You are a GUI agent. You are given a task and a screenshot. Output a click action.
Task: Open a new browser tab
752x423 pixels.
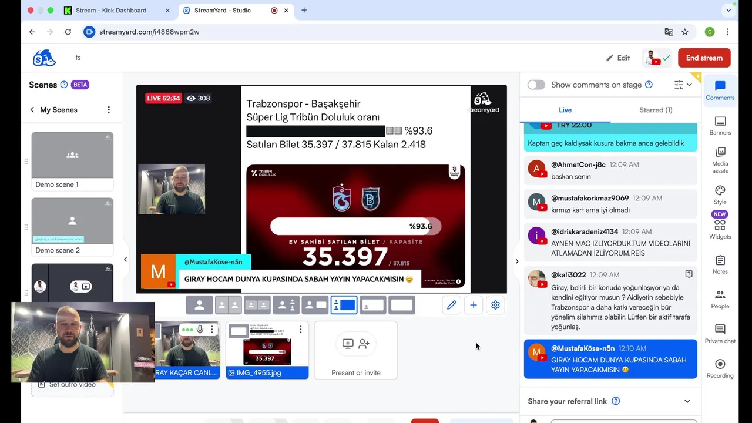[304, 10]
